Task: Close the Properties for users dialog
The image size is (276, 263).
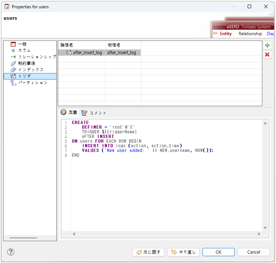Action: coord(266,6)
